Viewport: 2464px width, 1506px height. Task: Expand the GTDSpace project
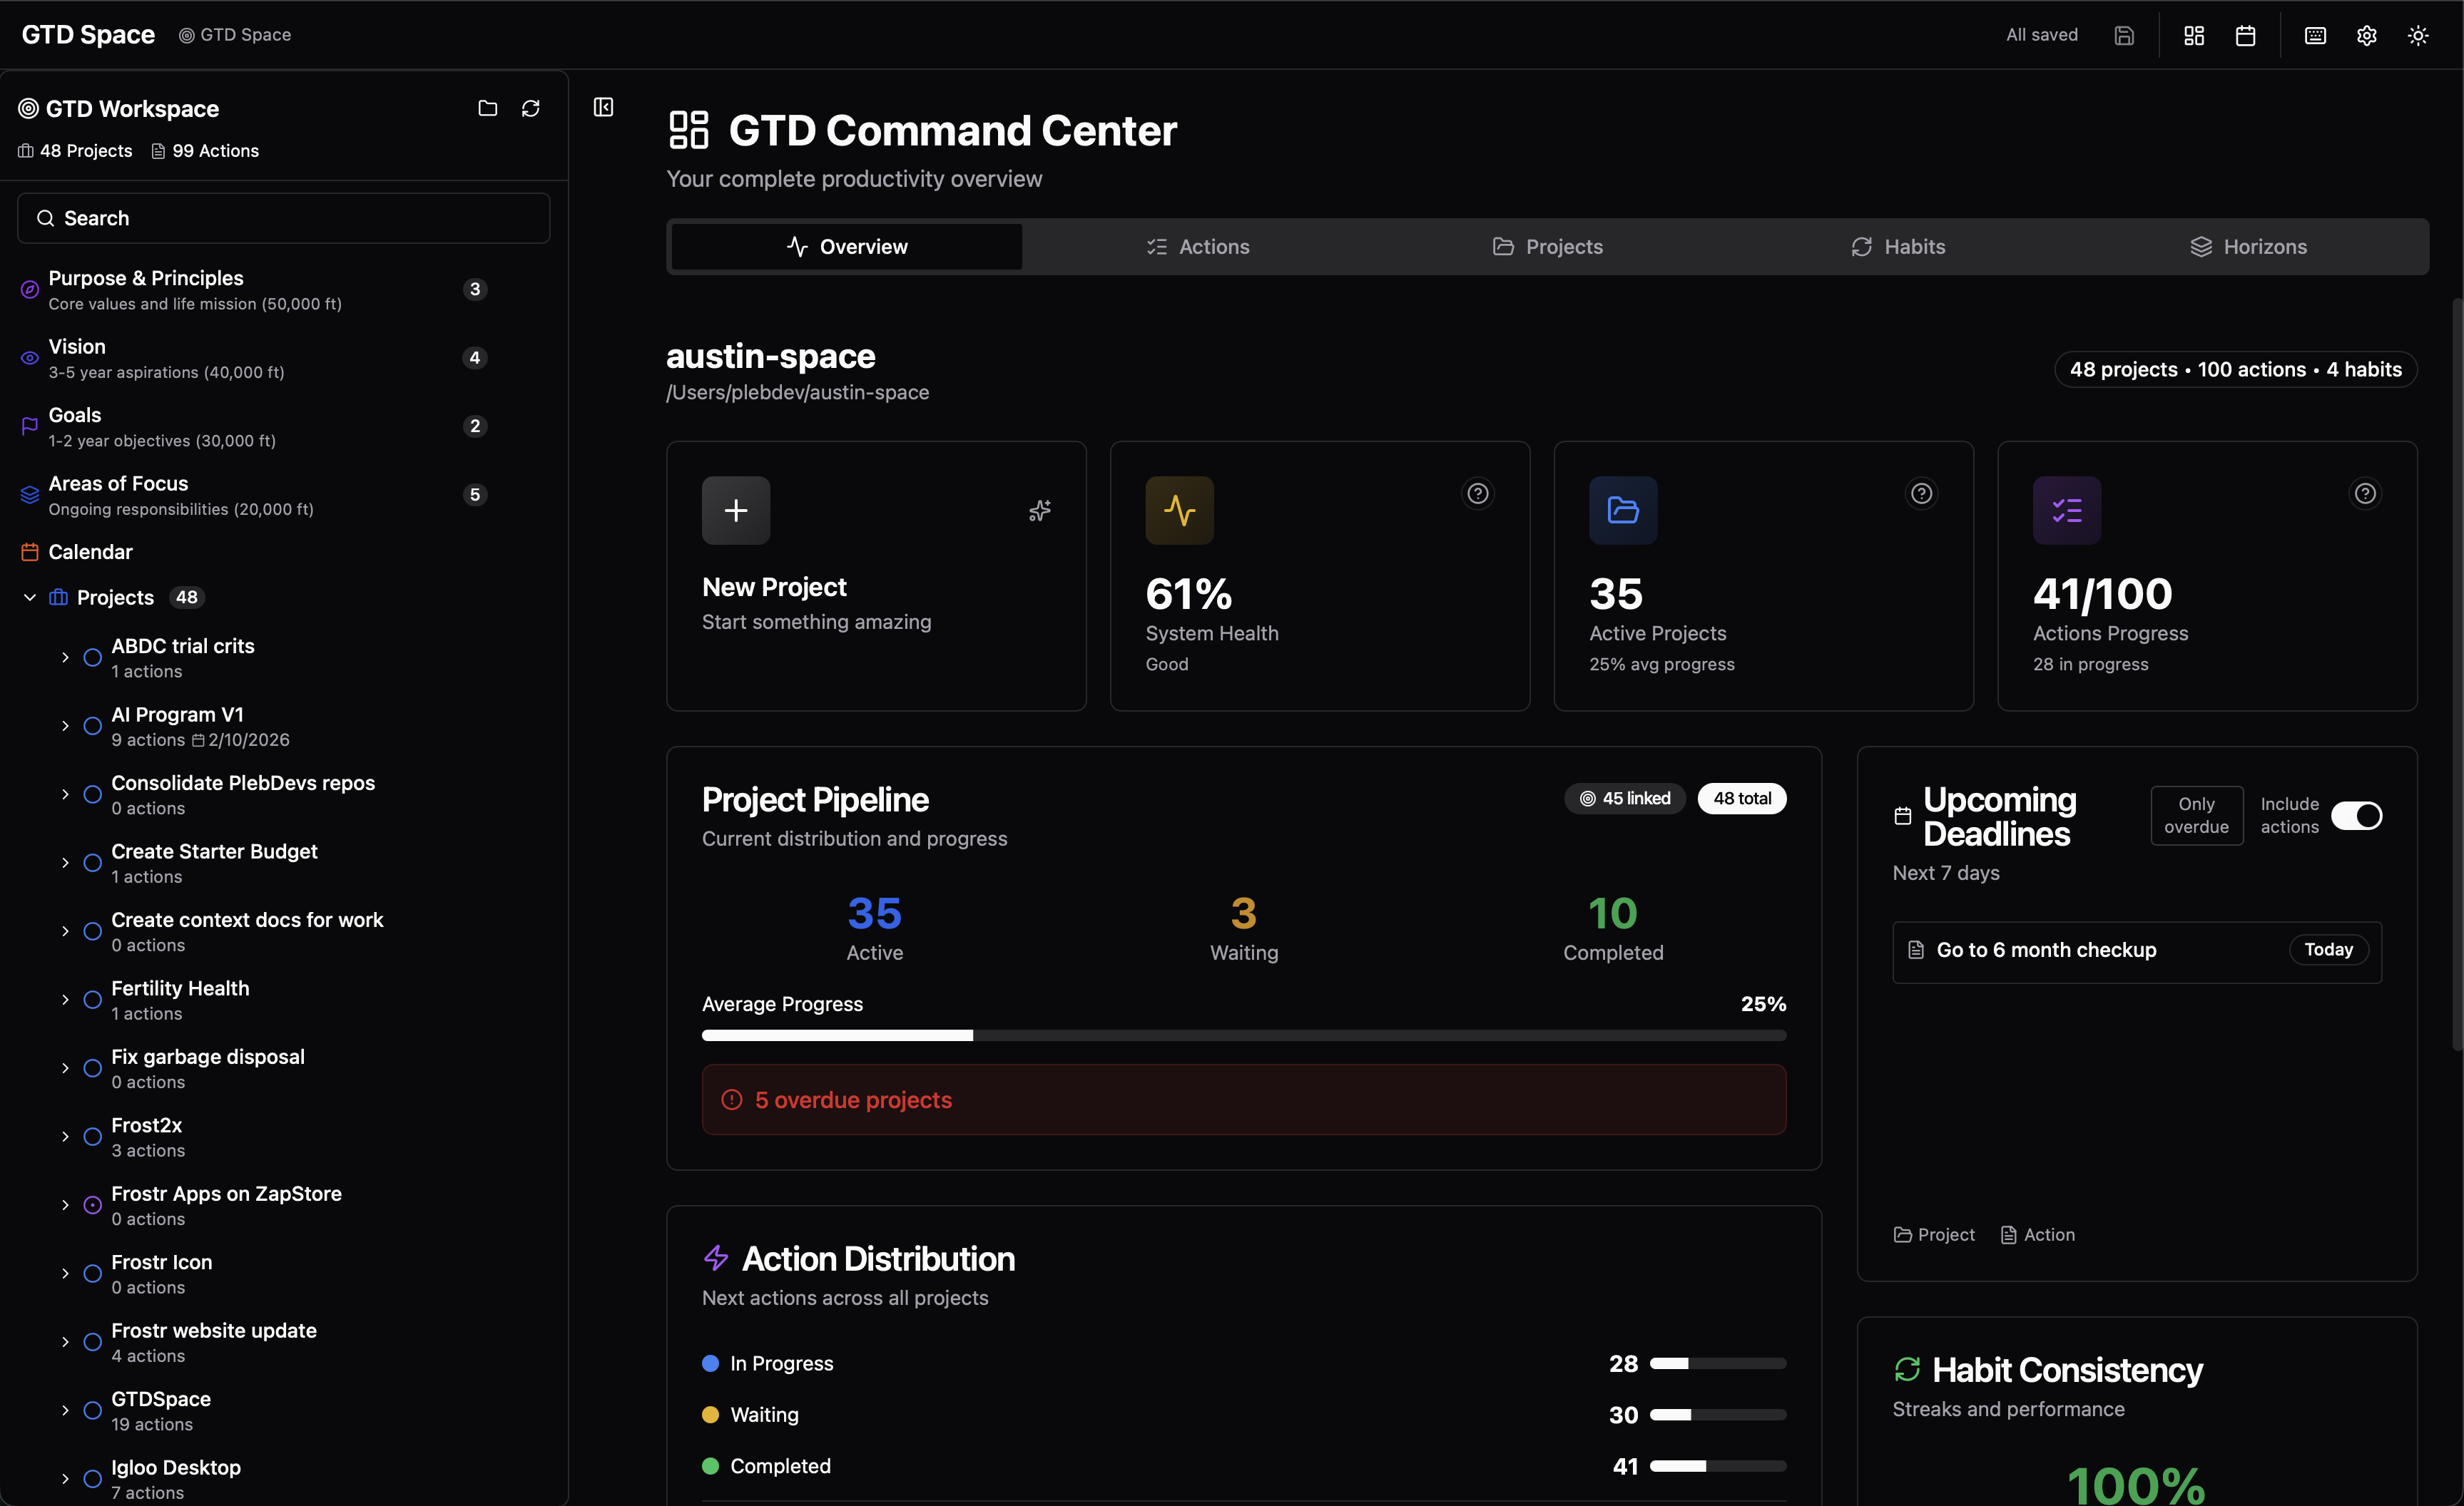click(x=65, y=1410)
